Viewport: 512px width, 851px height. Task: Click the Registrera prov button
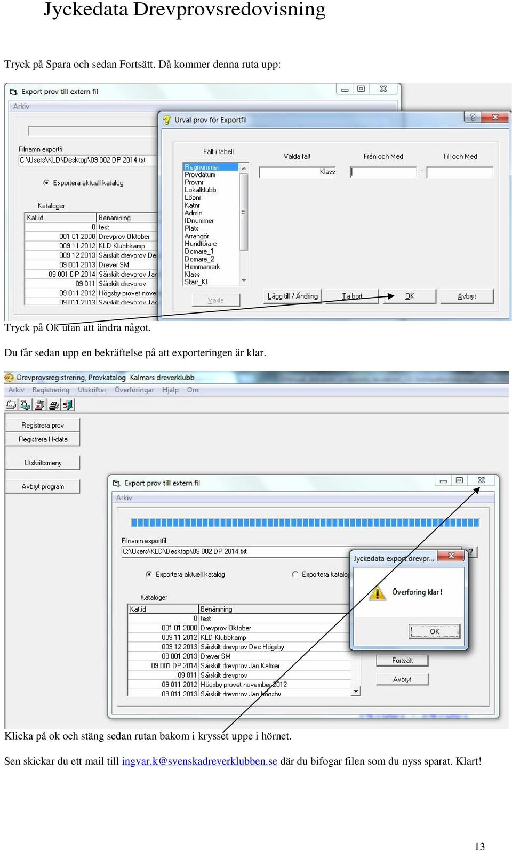[x=43, y=425]
